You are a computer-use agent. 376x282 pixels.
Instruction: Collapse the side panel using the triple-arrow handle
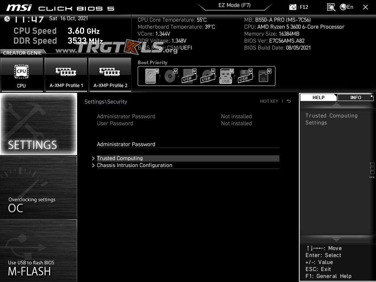tap(372, 177)
